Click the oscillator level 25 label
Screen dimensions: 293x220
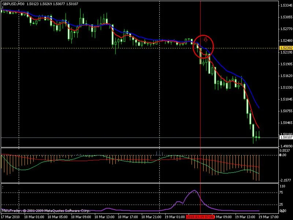[x=281, y=205]
